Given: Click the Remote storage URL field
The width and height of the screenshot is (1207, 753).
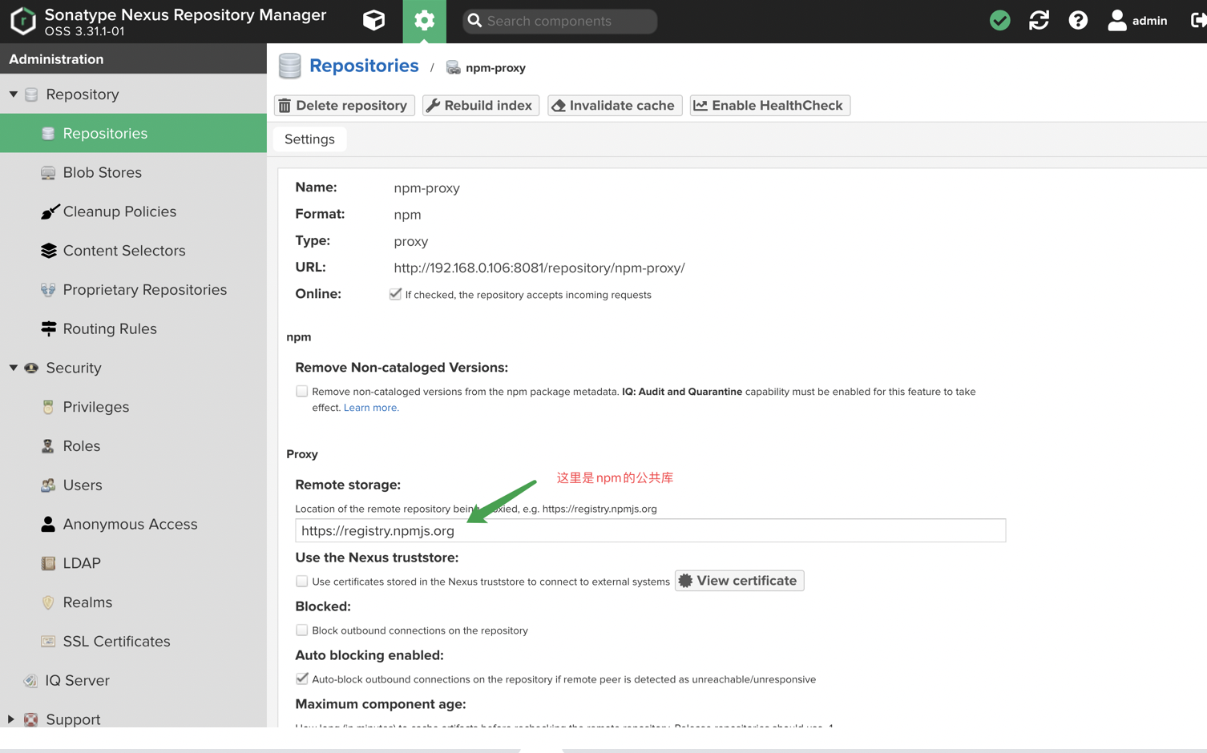Looking at the screenshot, I should [x=650, y=530].
